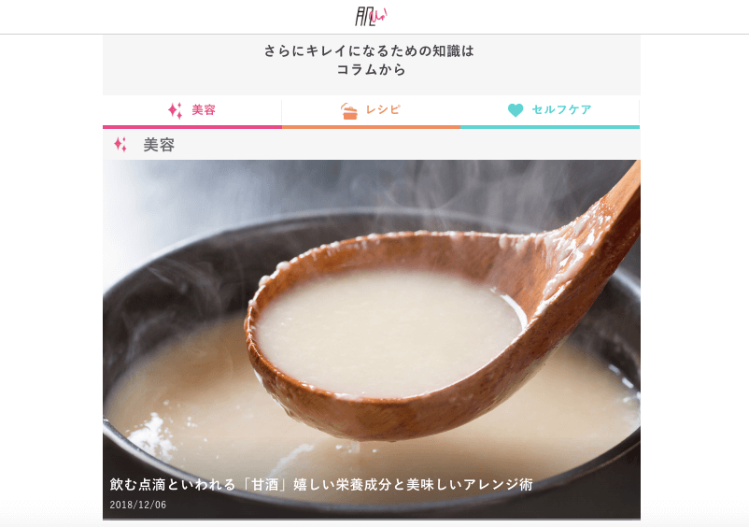
Task: Open the 甘酒 article title link
Action: (321, 484)
